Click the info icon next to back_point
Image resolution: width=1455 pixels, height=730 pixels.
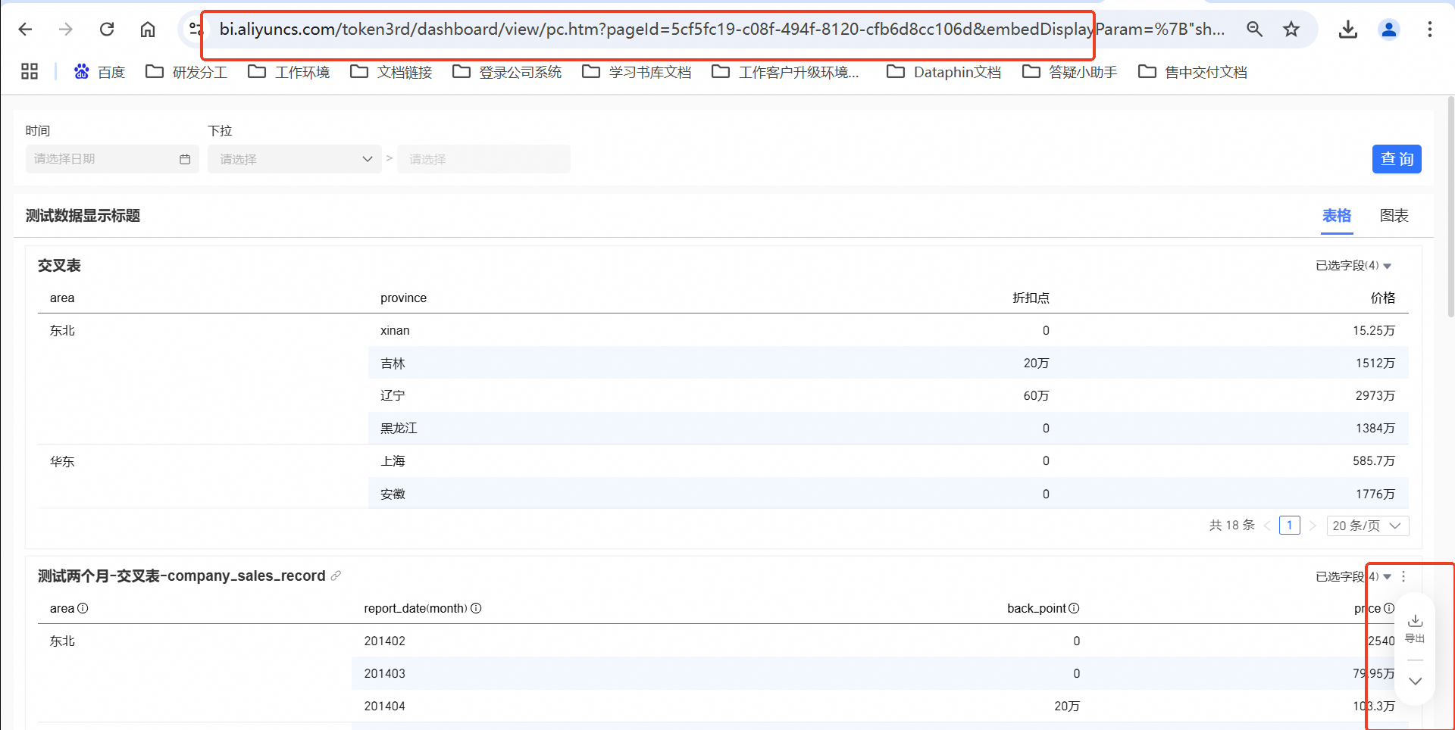pos(1074,609)
